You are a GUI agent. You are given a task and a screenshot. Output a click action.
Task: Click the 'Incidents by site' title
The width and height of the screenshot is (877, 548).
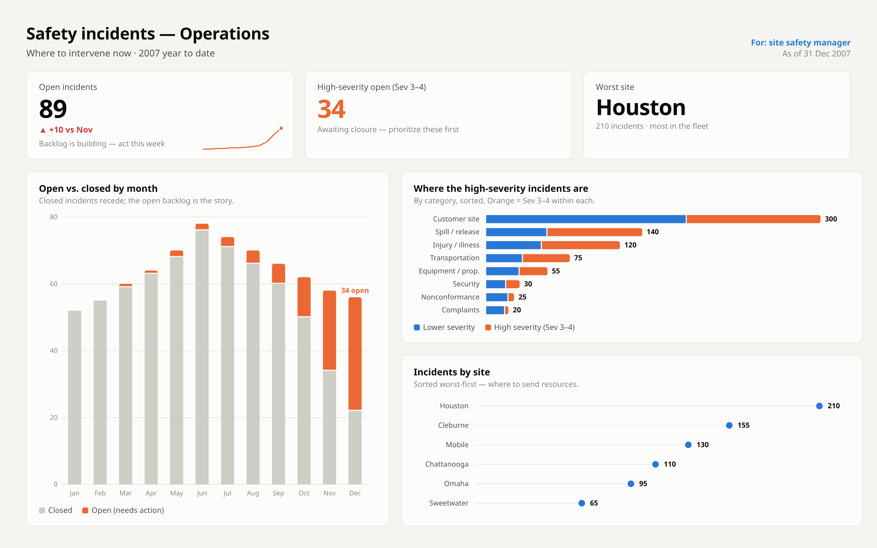click(x=452, y=372)
